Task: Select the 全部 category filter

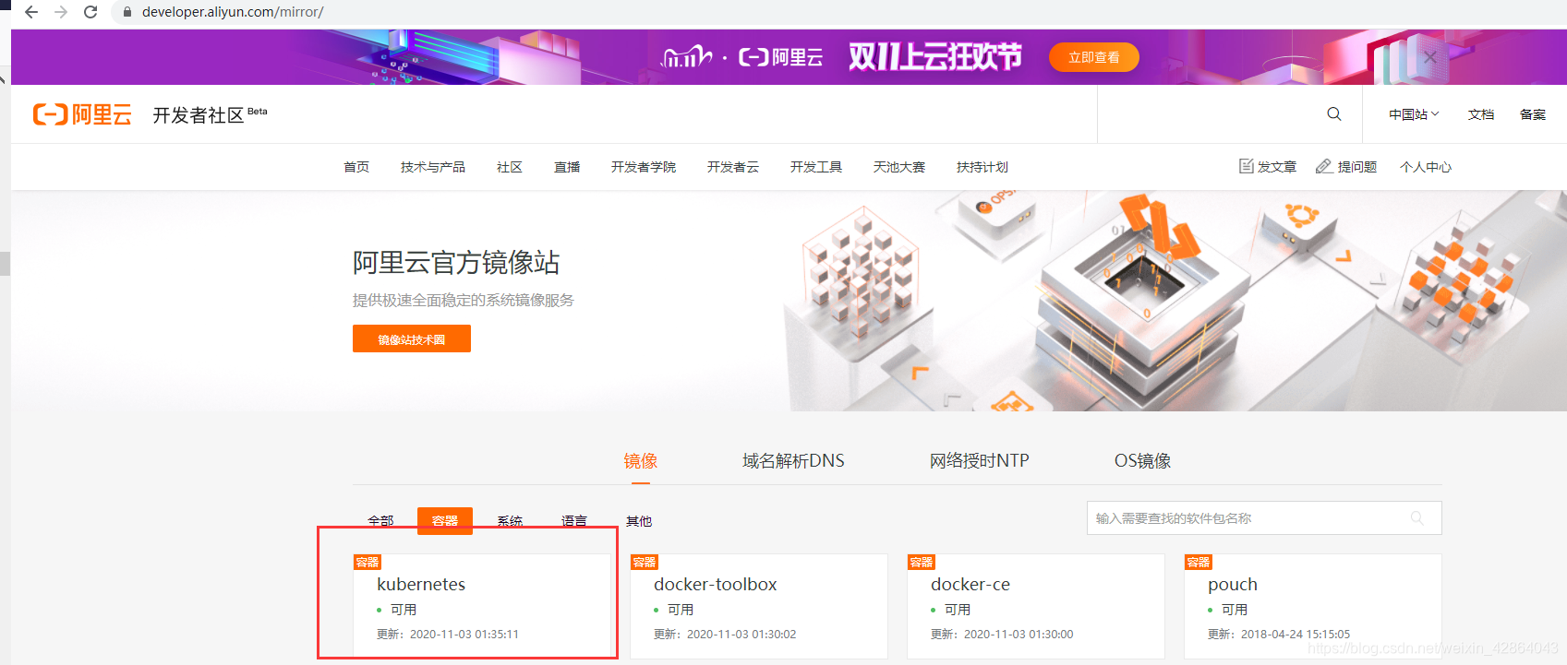Action: pyautogui.click(x=380, y=521)
